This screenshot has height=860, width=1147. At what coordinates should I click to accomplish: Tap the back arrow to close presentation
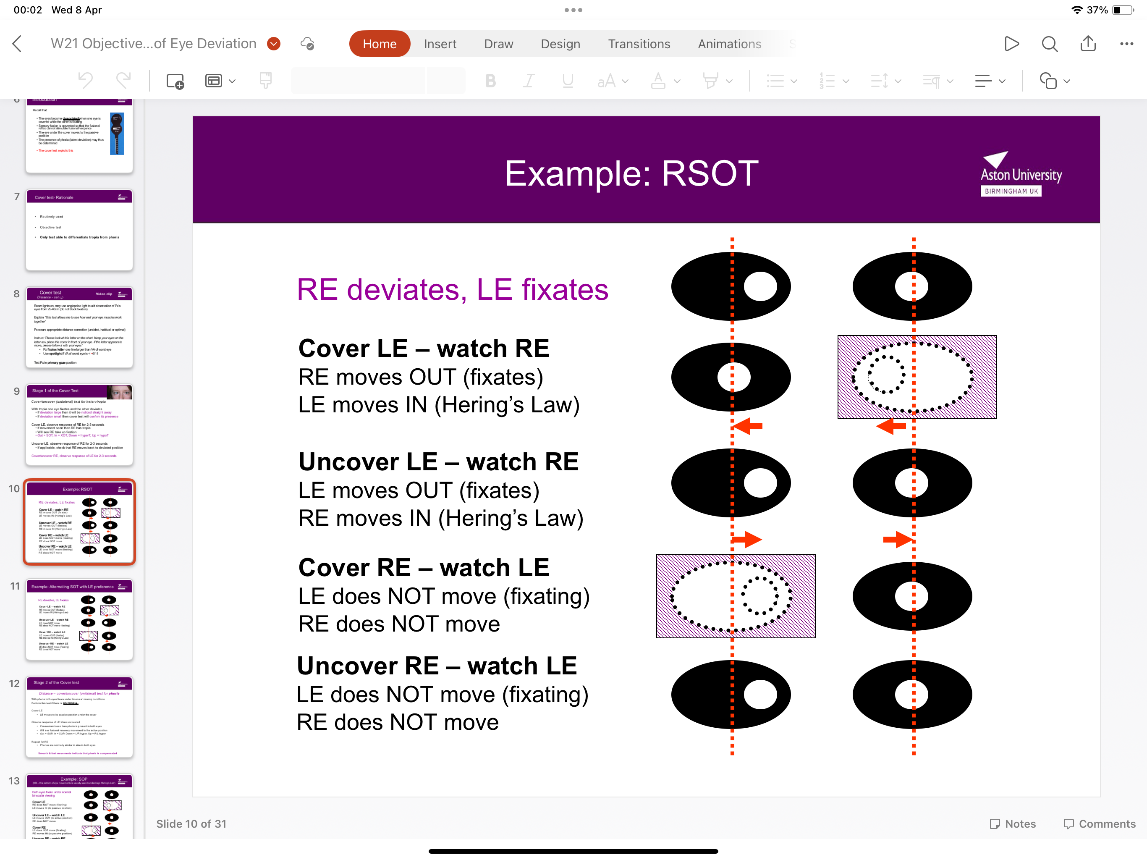(x=17, y=44)
